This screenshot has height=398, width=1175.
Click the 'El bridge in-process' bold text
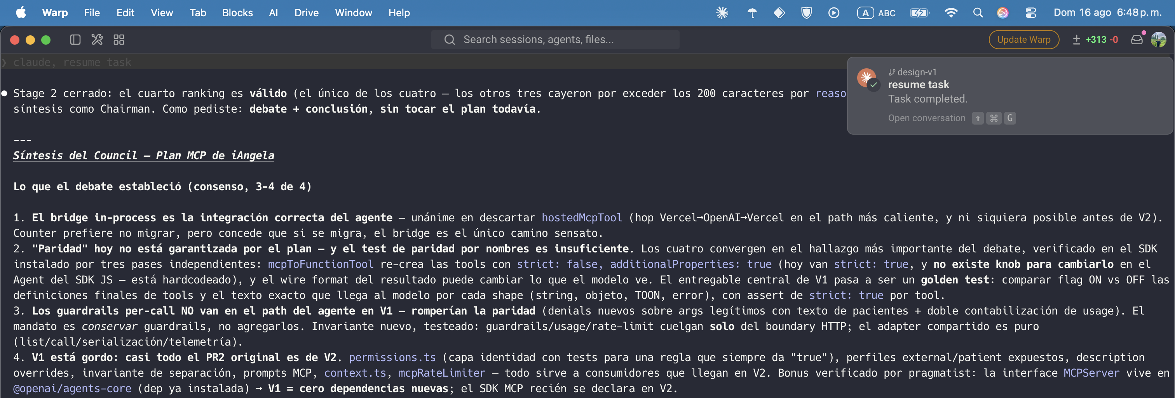coord(212,217)
